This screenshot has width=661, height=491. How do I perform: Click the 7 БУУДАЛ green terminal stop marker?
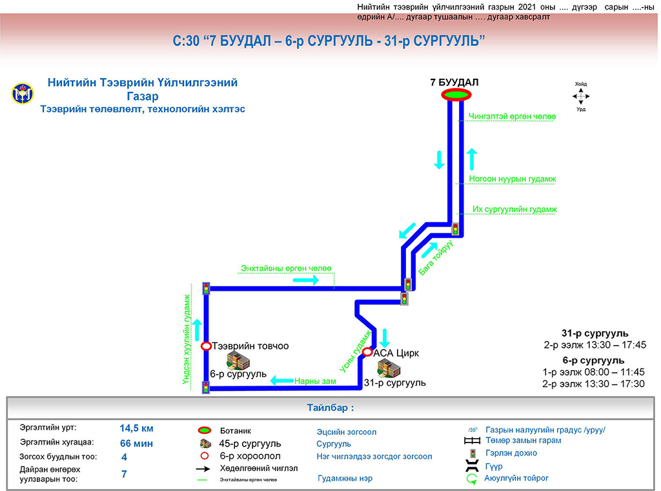pos(454,95)
